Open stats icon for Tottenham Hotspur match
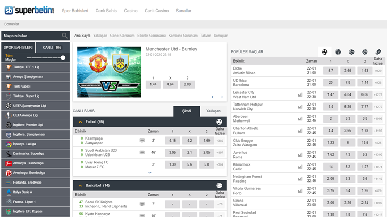This screenshot has height=217, width=387. tap(300, 107)
